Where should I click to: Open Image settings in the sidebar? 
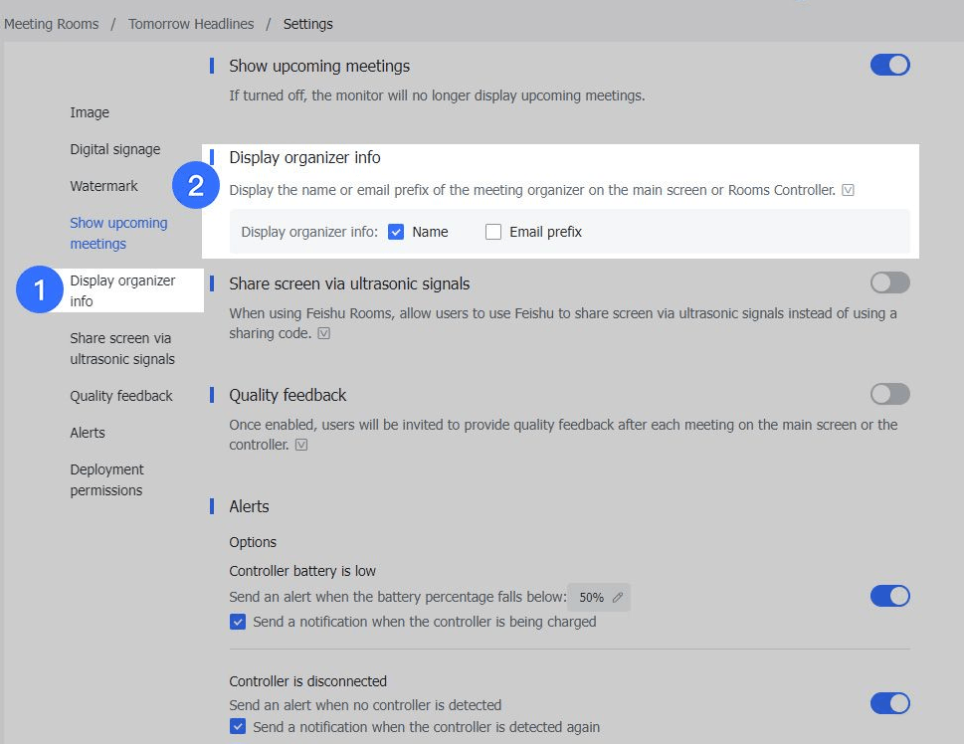tap(90, 112)
